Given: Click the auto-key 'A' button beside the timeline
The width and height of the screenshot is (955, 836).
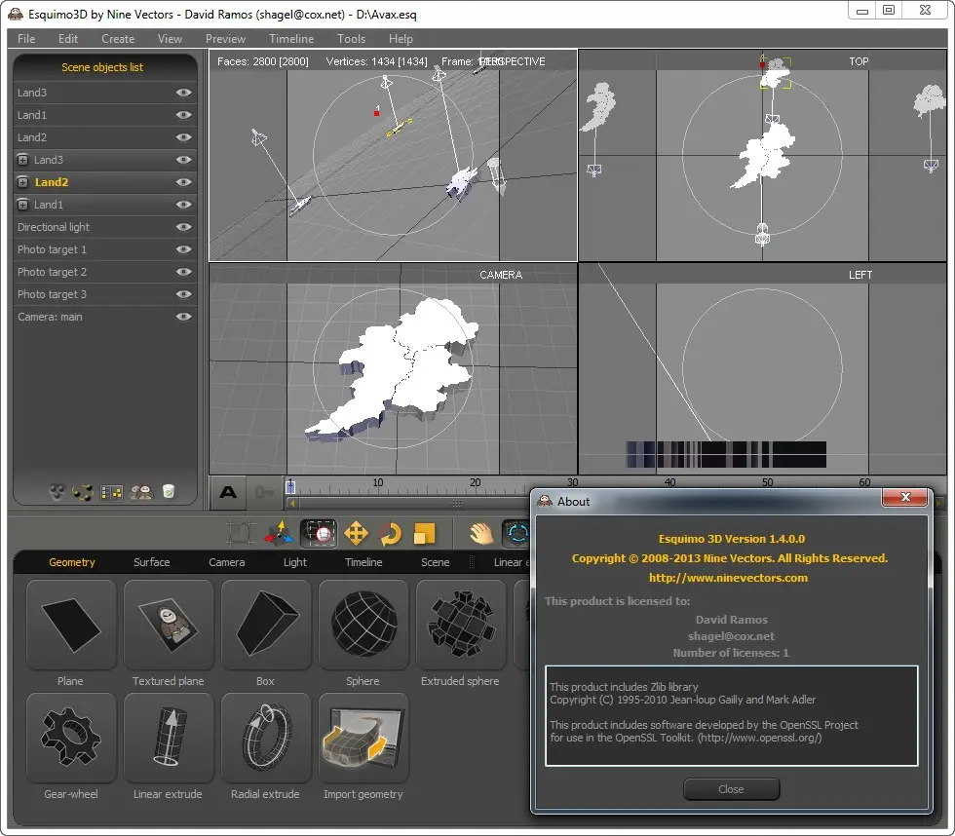Looking at the screenshot, I should pos(228,492).
